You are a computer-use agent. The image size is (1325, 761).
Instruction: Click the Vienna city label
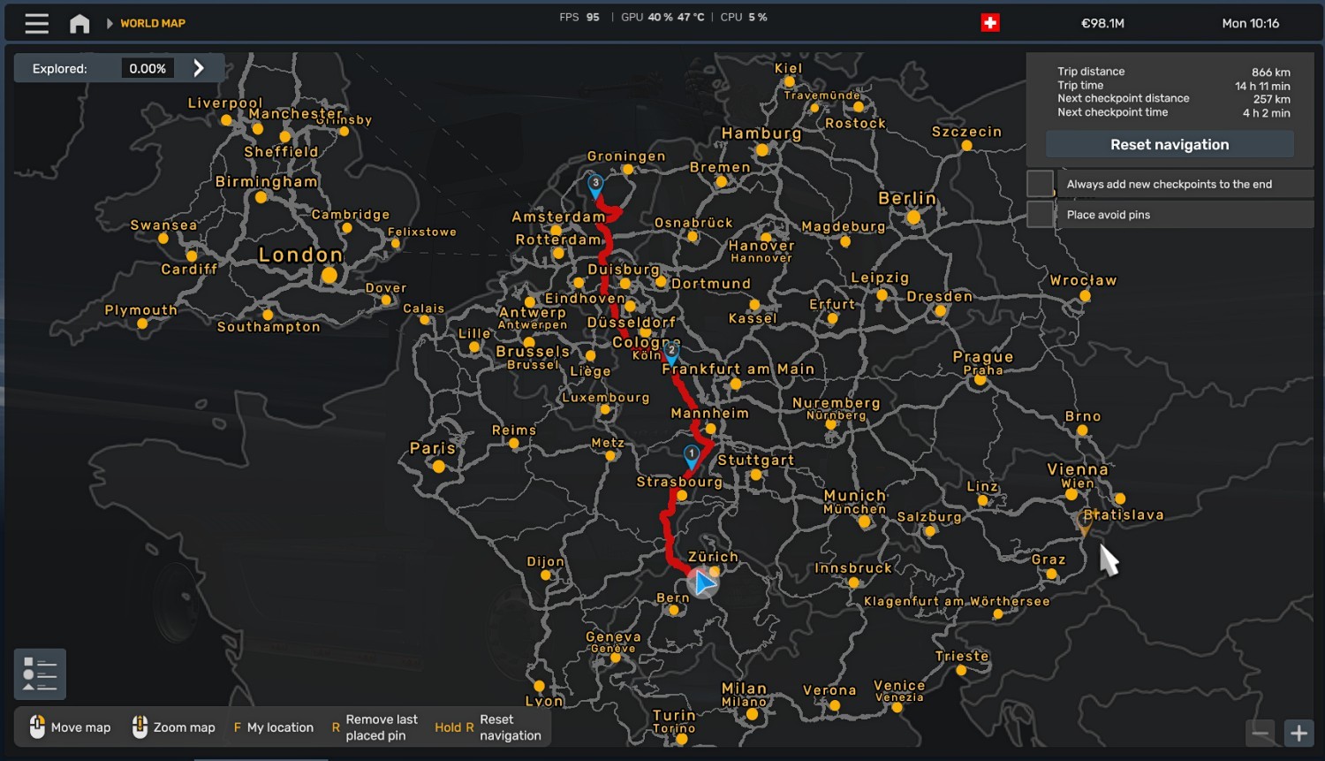tap(1078, 469)
